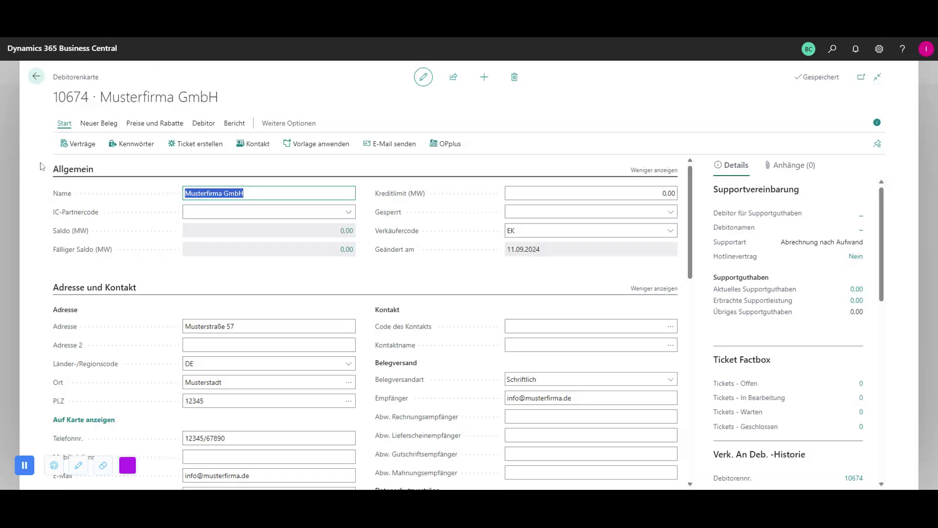Viewport: 938px width, 528px height.
Task: Click the share icon in header
Action: coord(453,77)
